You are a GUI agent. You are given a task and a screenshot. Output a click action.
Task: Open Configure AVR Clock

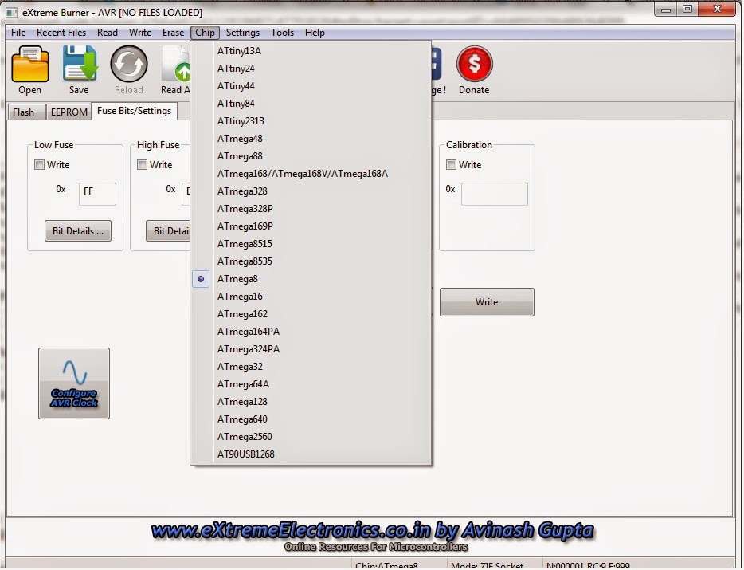[x=73, y=383]
